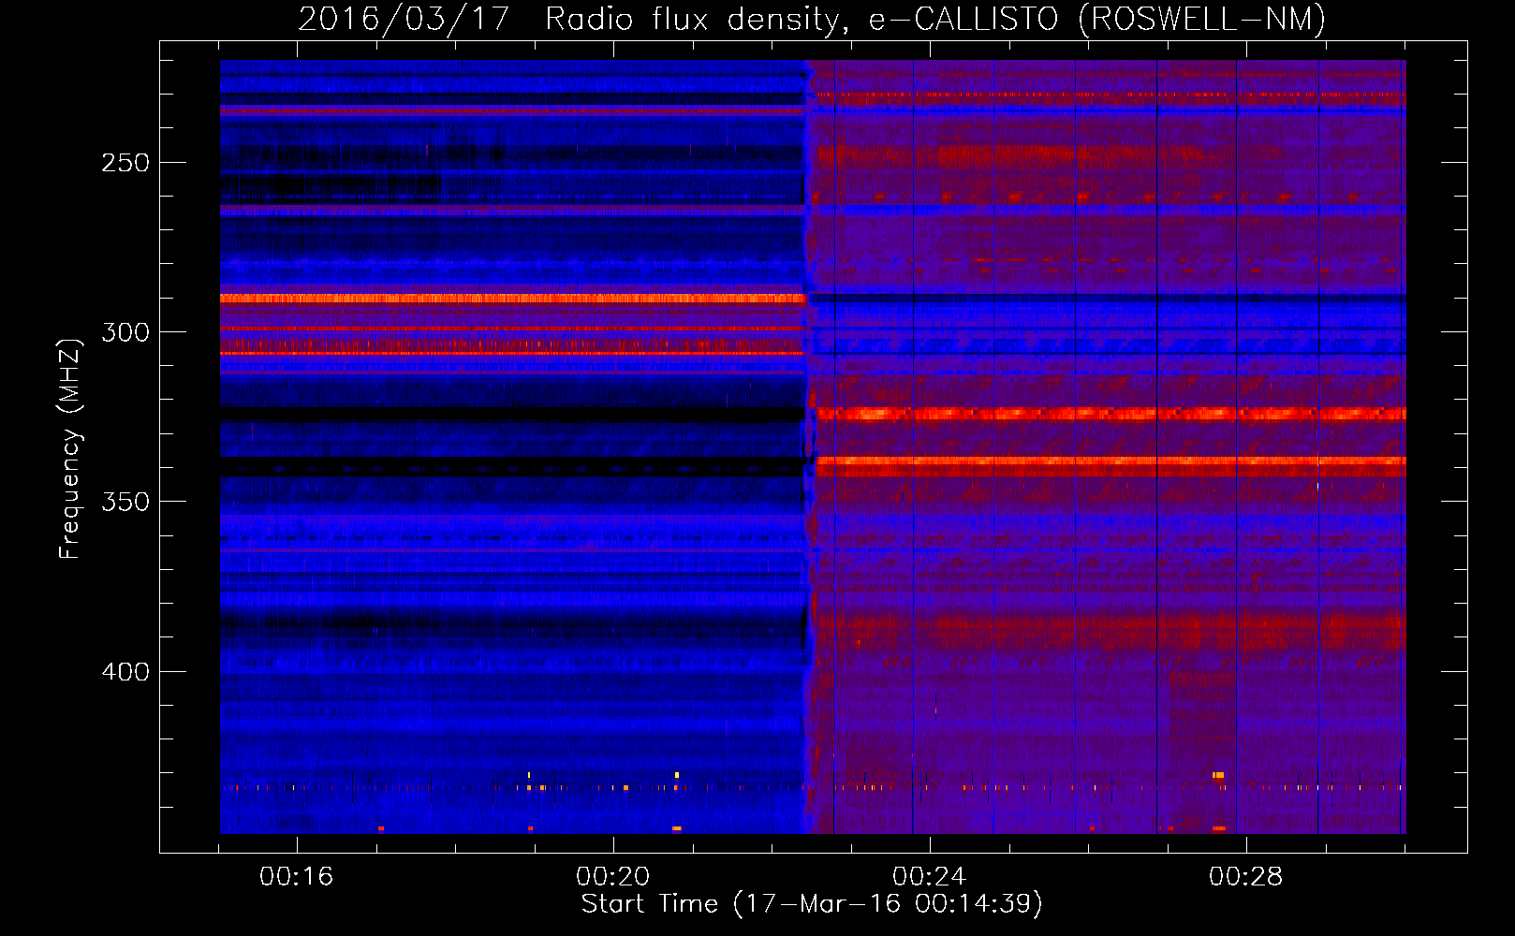Click the 00:28 time tick label
This screenshot has width=1515, height=936.
coord(1246,877)
